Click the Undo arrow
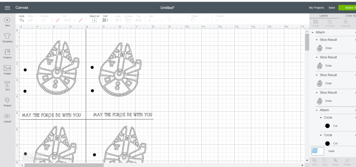356x167 pixels. coord(22,20)
